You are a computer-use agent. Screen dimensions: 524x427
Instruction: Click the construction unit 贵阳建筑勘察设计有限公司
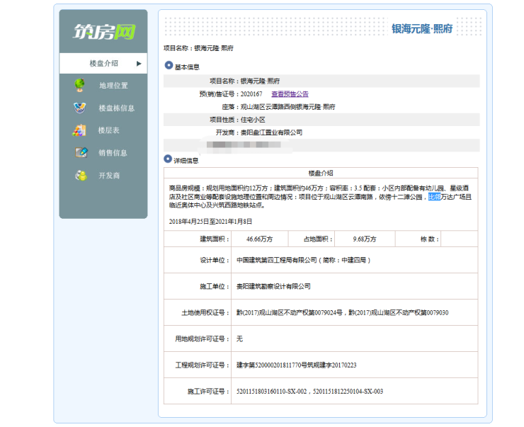pos(273,286)
